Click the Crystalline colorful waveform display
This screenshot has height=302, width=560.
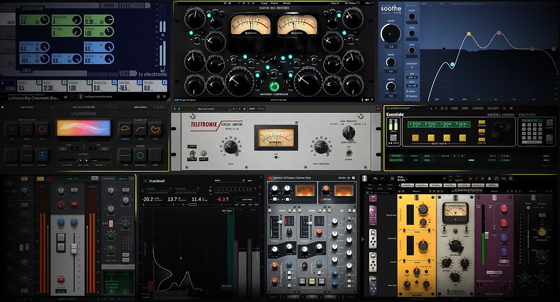click(83, 129)
